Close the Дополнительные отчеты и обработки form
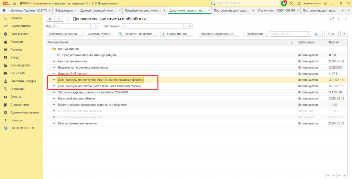 pos(346,19)
